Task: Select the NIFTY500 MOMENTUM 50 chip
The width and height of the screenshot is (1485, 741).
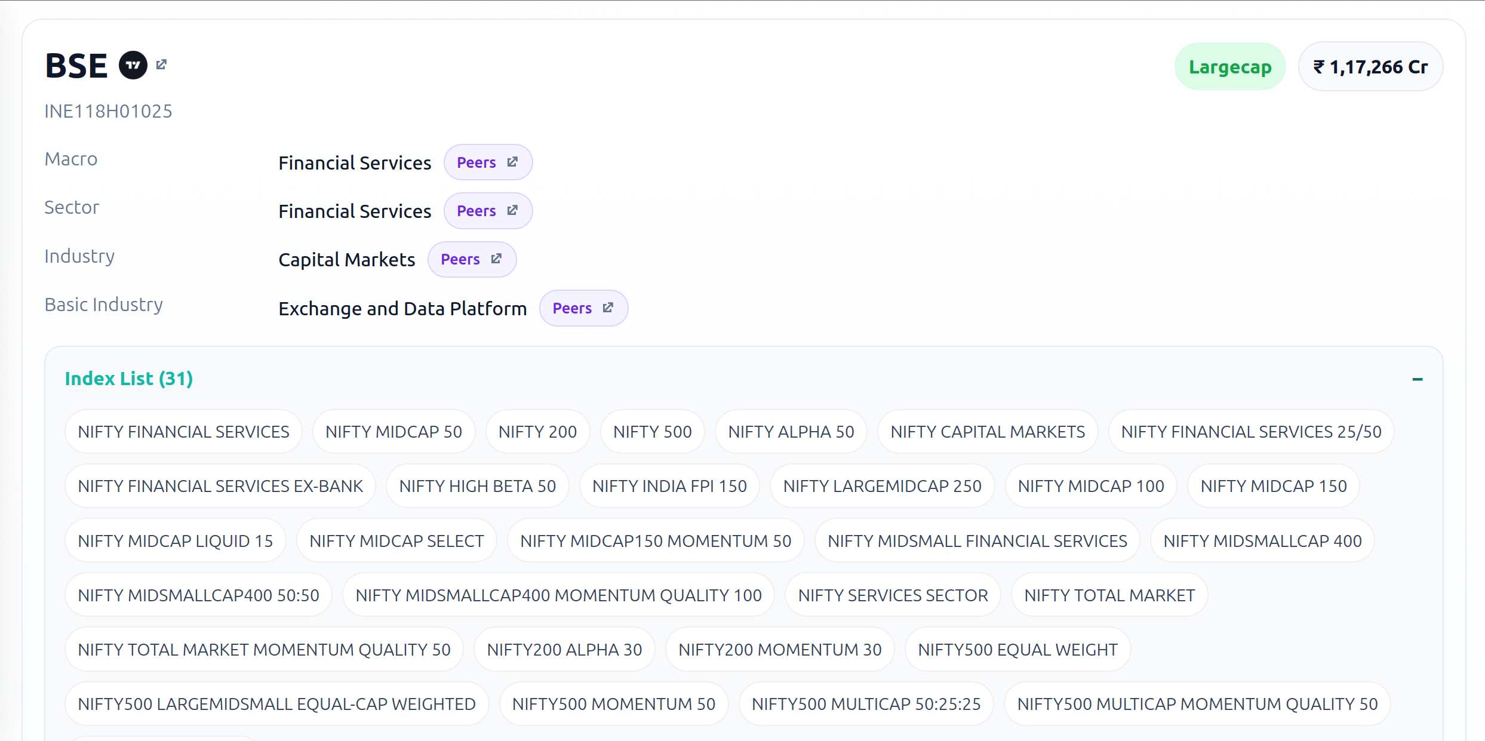Action: coord(614,704)
